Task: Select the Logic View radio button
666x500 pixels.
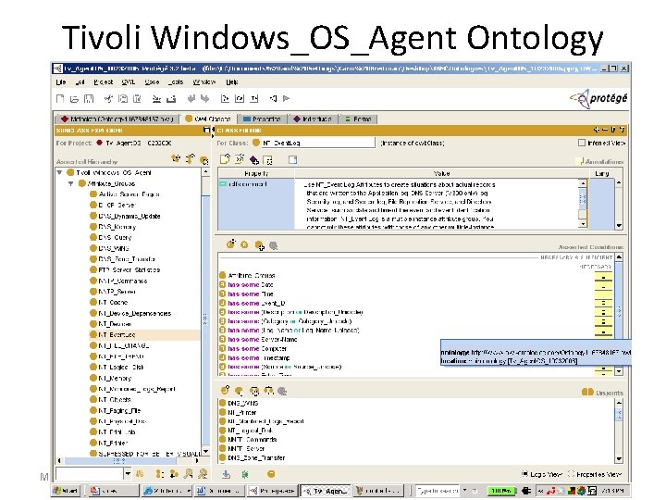Action: tap(525, 474)
